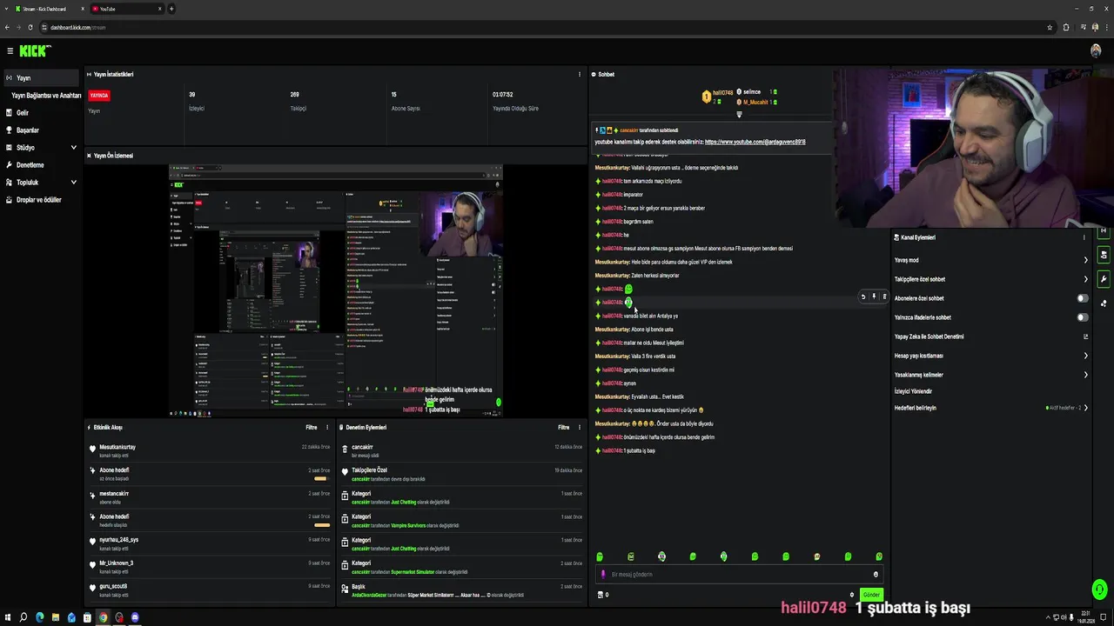Collapse the pinned message arrow
Screen dimensions: 1114x626
pyautogui.click(x=739, y=115)
